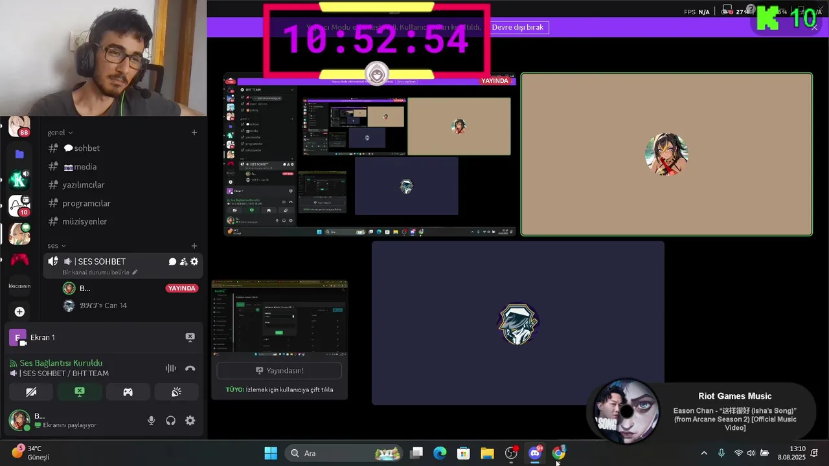Open the kkıcısının server

pos(19,285)
